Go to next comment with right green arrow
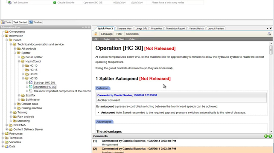Screen dimensions: 274x153 (270, 136)
